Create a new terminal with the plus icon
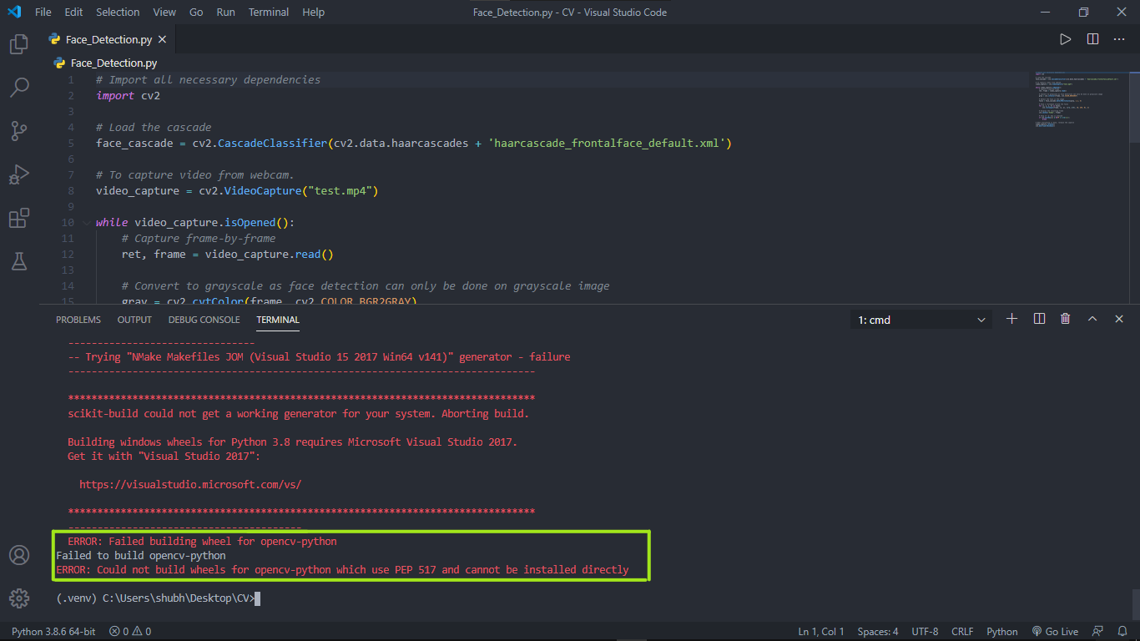The height and width of the screenshot is (641, 1140). [1011, 319]
